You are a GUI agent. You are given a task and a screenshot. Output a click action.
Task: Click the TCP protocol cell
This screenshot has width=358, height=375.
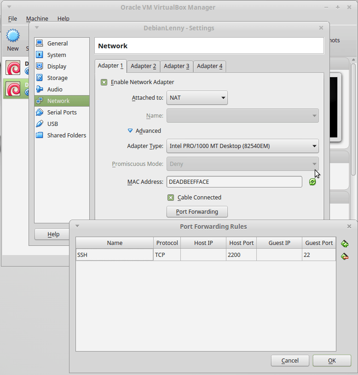click(x=167, y=255)
